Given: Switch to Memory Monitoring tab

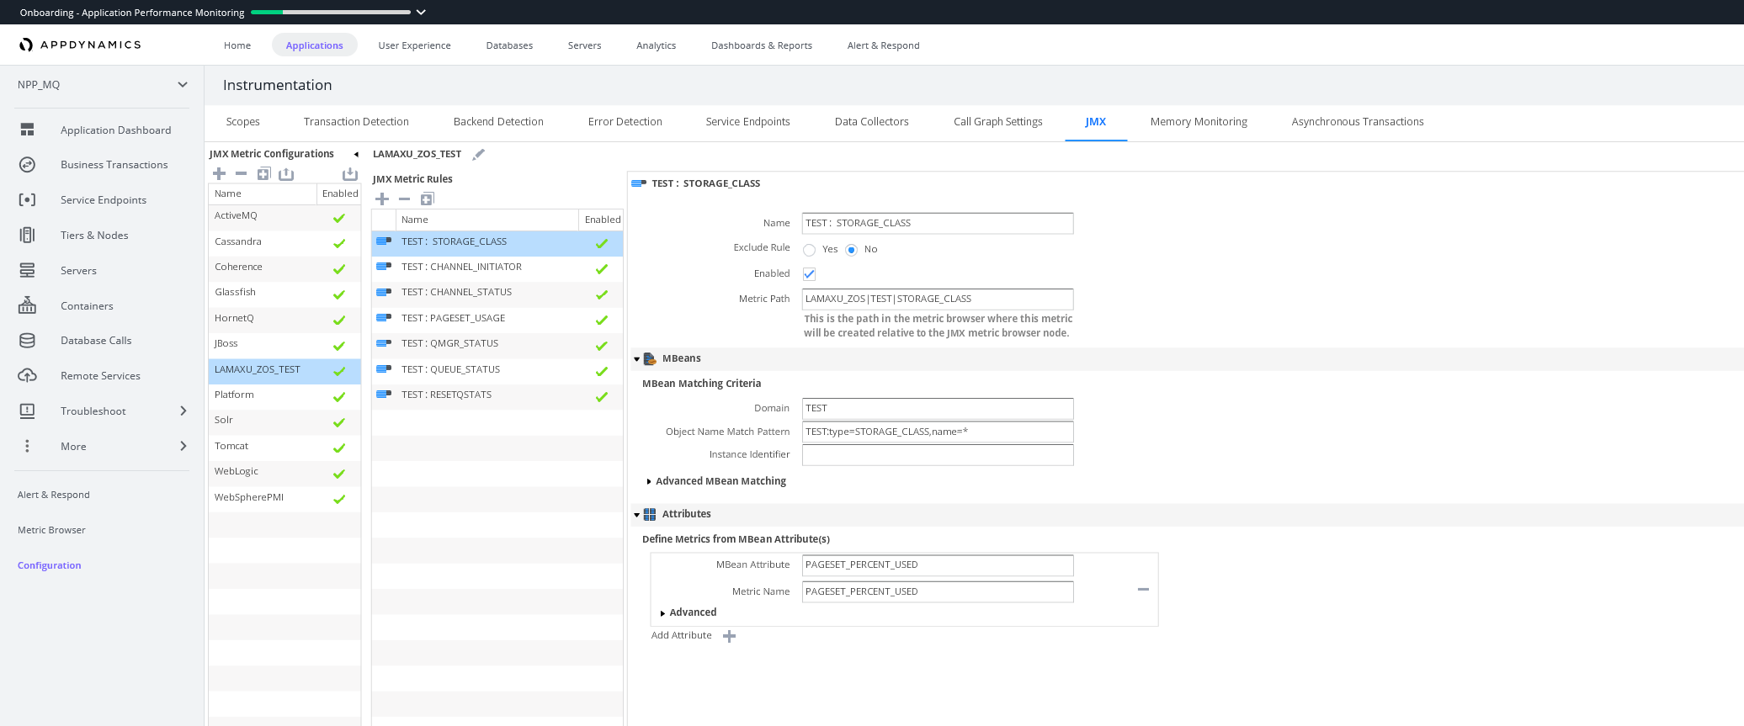Looking at the screenshot, I should (x=1199, y=122).
